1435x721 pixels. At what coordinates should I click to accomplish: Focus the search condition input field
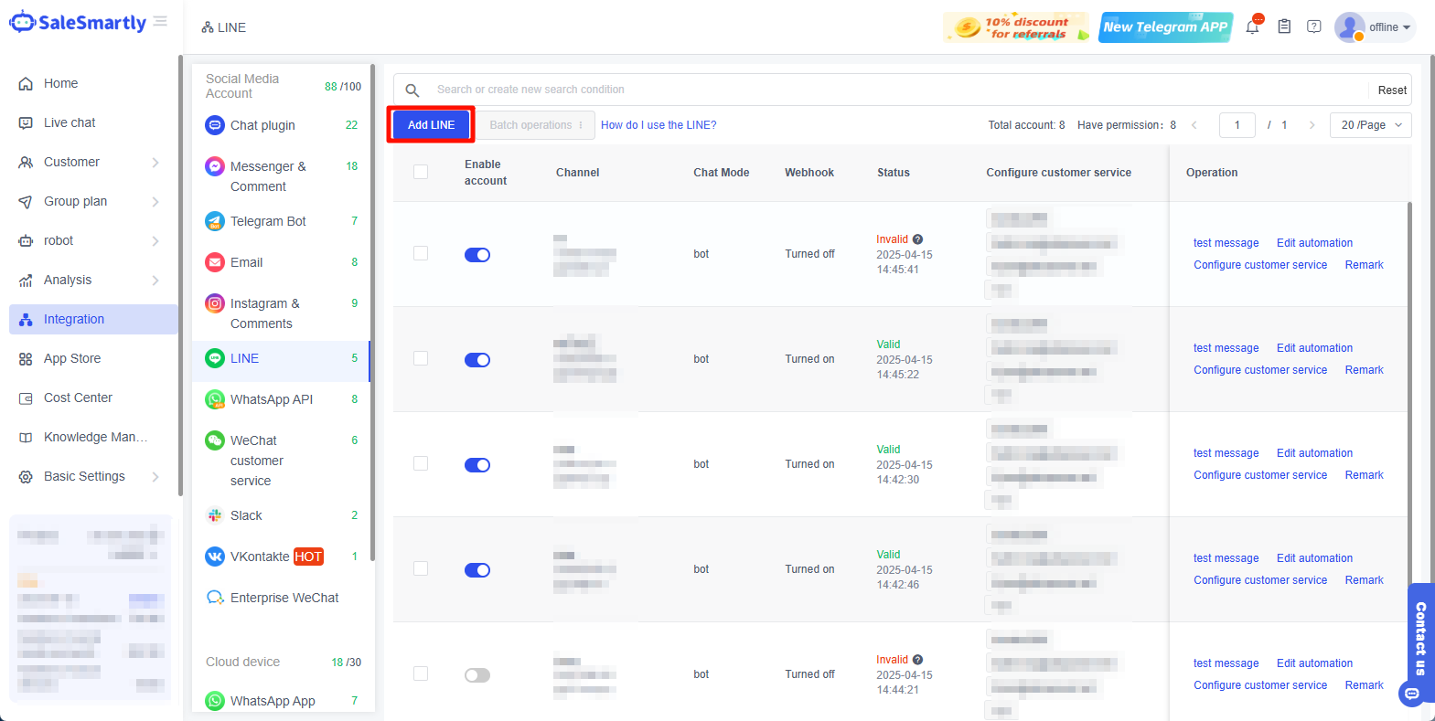(896, 90)
